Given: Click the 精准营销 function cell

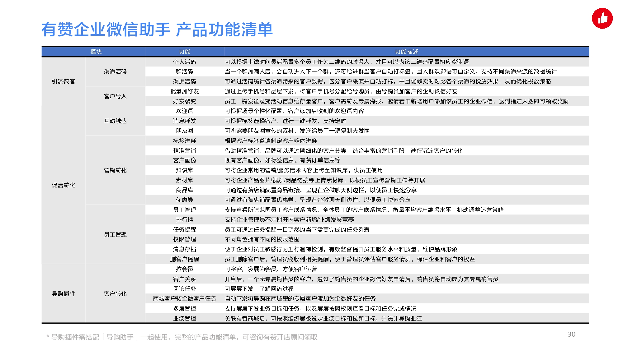Looking at the screenshot, I should point(184,151).
